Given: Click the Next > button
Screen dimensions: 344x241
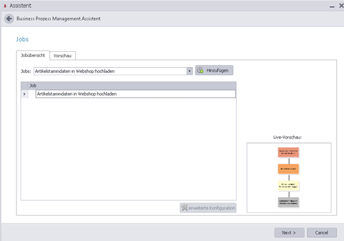Looking at the screenshot, I should [x=289, y=232].
